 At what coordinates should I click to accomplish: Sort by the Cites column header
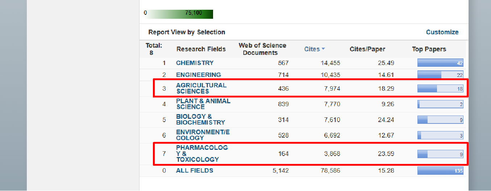[312, 49]
